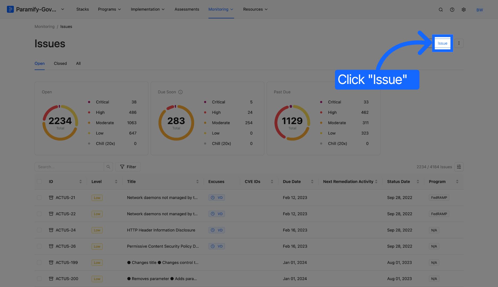Toggle the select-all checkbox in table header
The width and height of the screenshot is (498, 287).
(39, 182)
